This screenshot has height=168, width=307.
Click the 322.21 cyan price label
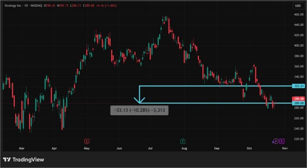298,86
